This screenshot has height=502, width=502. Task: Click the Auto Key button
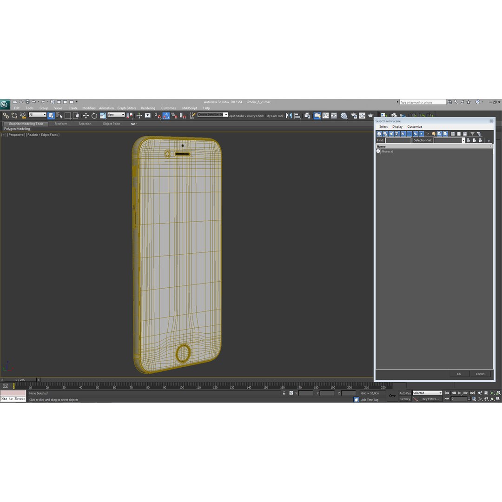tap(405, 393)
